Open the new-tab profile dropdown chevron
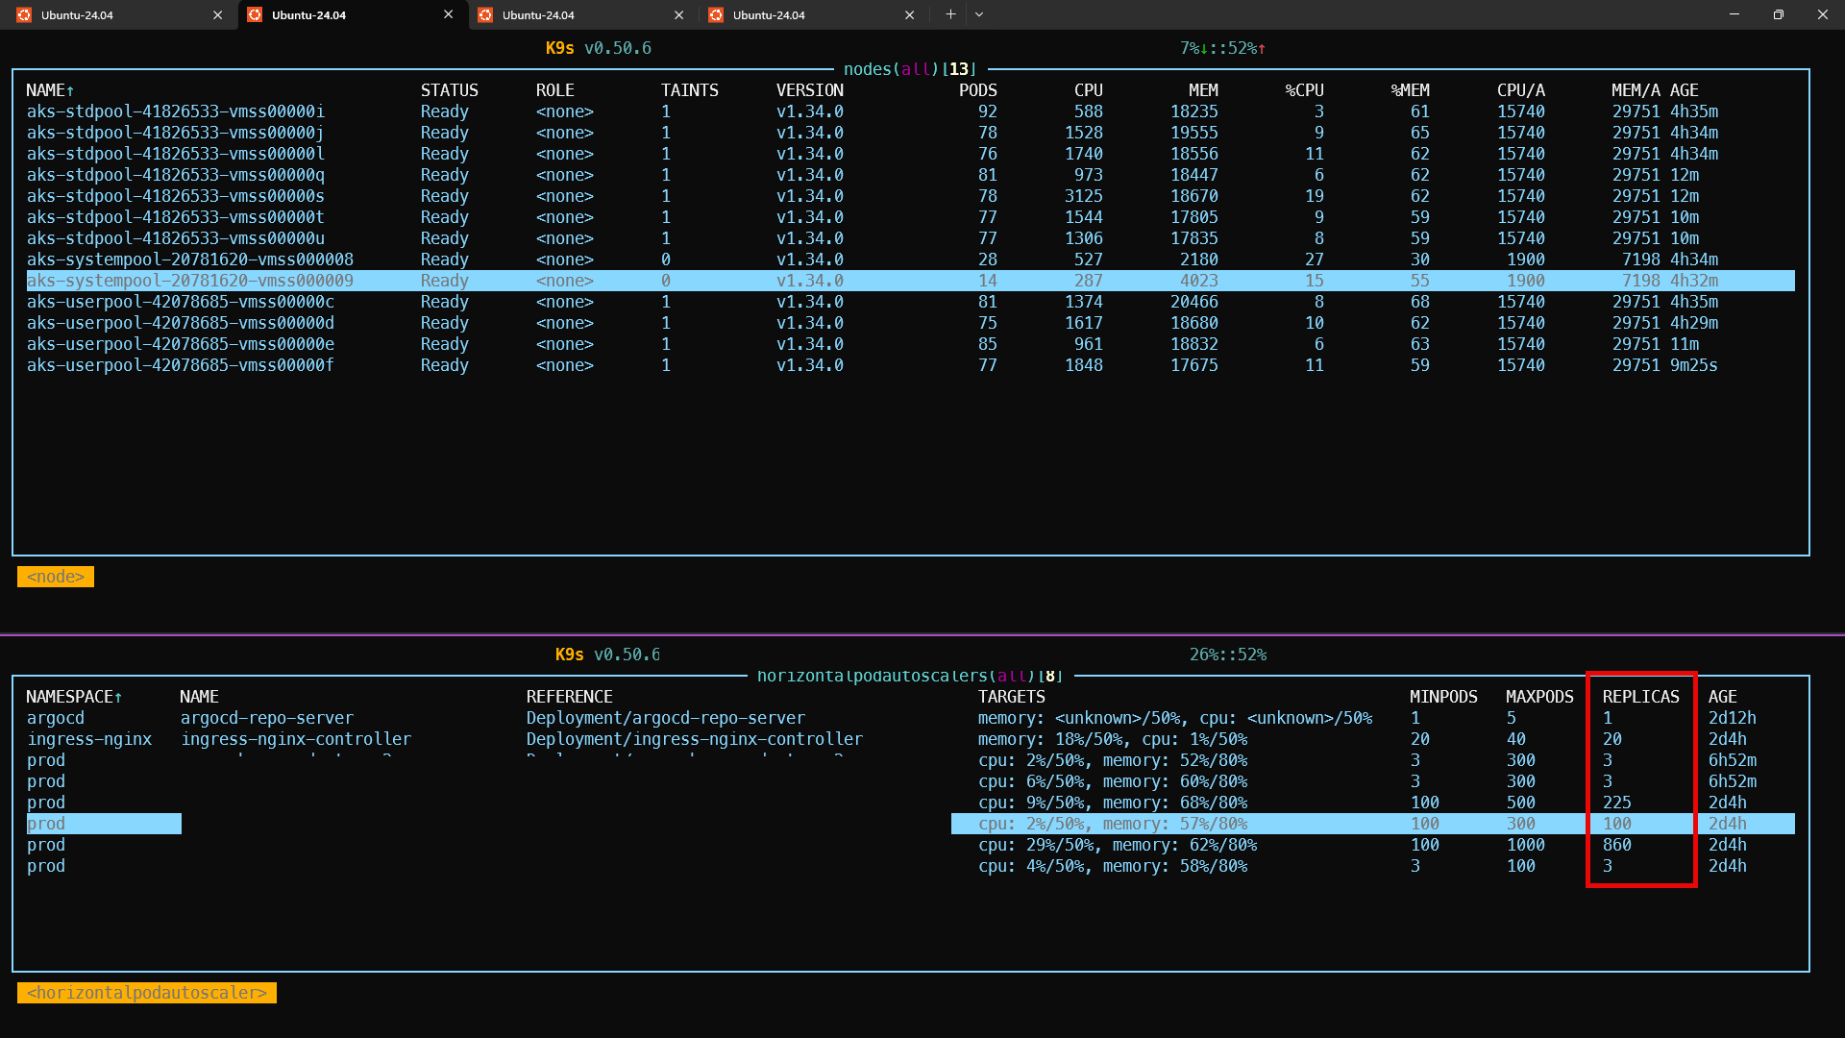Screen dimensions: 1845x1038 pyautogui.click(x=979, y=14)
